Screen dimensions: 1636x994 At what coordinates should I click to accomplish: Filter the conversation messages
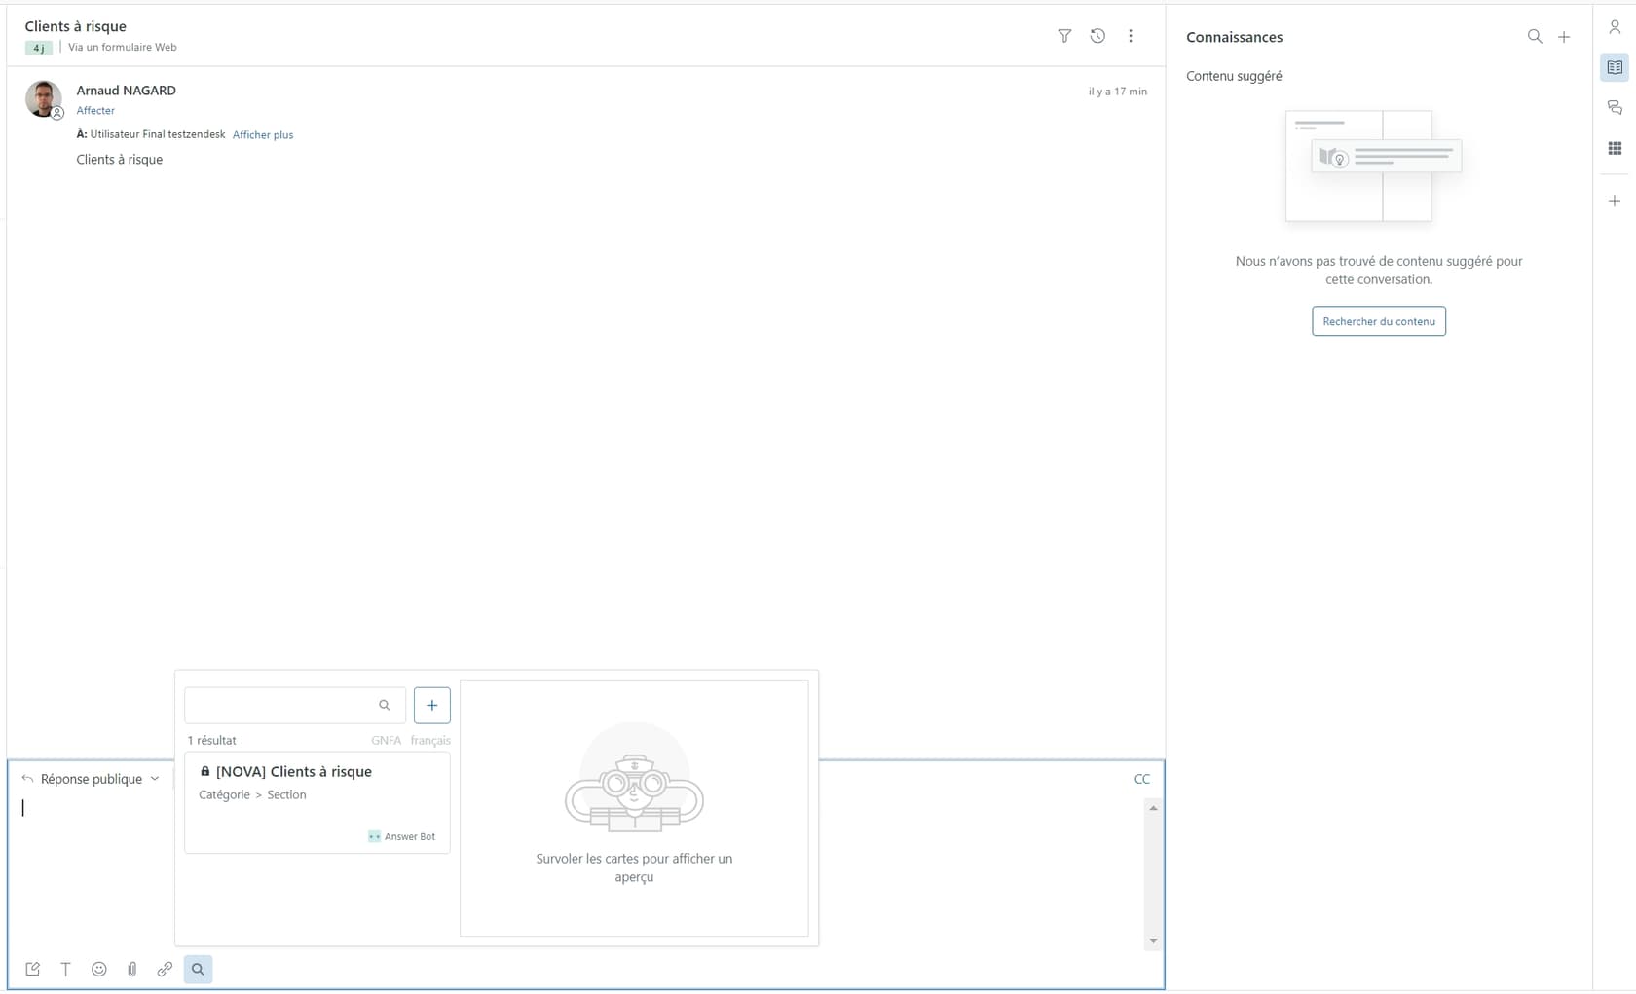pos(1064,36)
